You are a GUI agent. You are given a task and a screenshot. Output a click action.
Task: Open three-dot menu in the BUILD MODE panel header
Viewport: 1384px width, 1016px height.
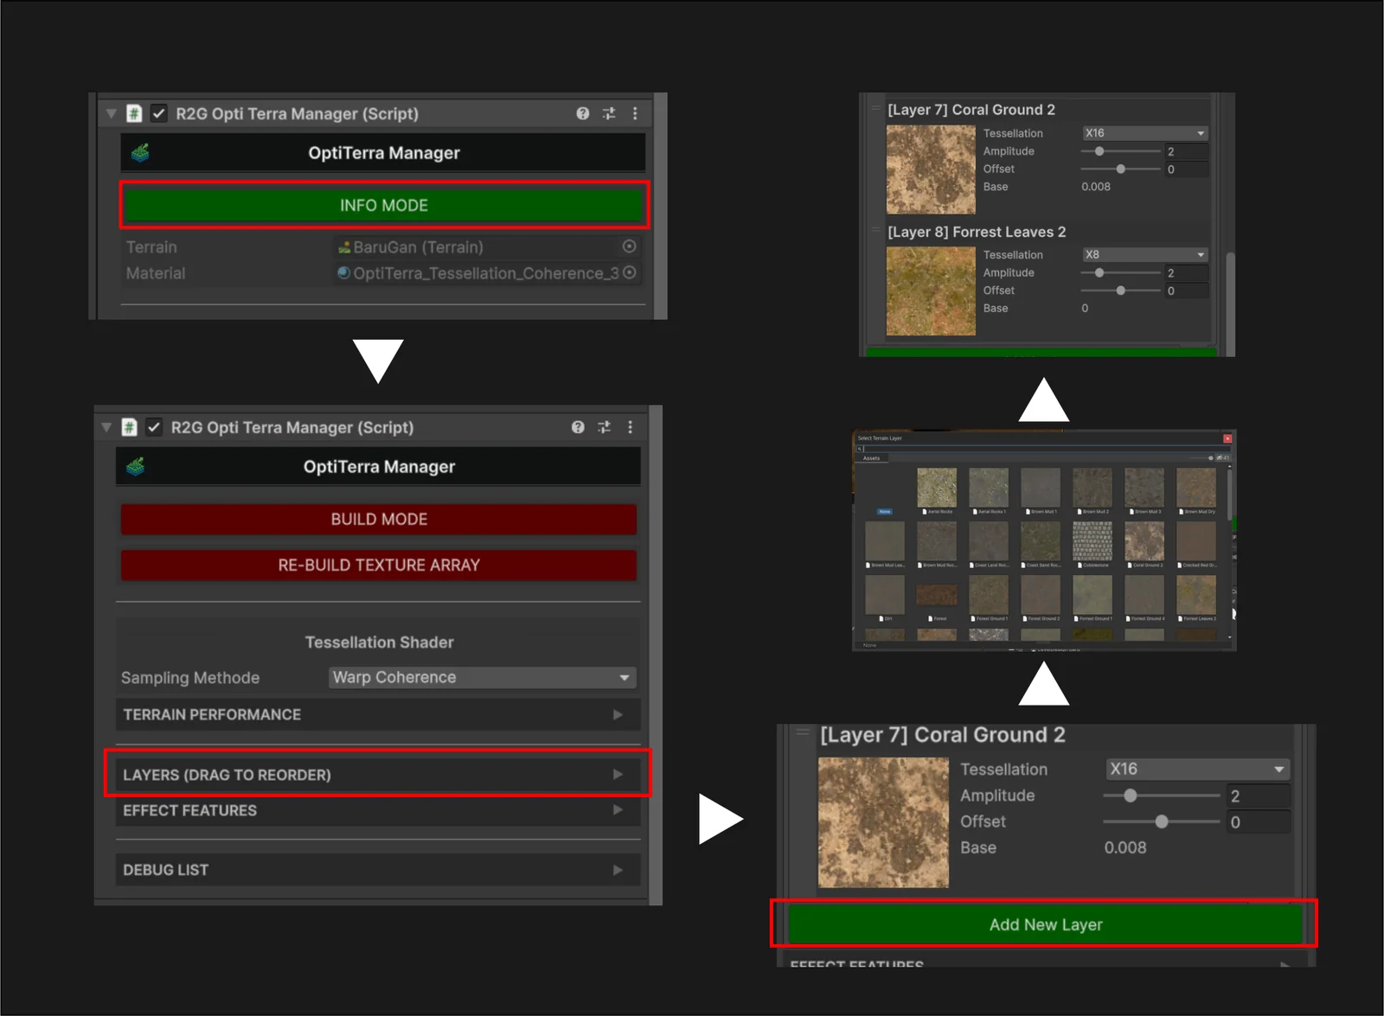630,427
